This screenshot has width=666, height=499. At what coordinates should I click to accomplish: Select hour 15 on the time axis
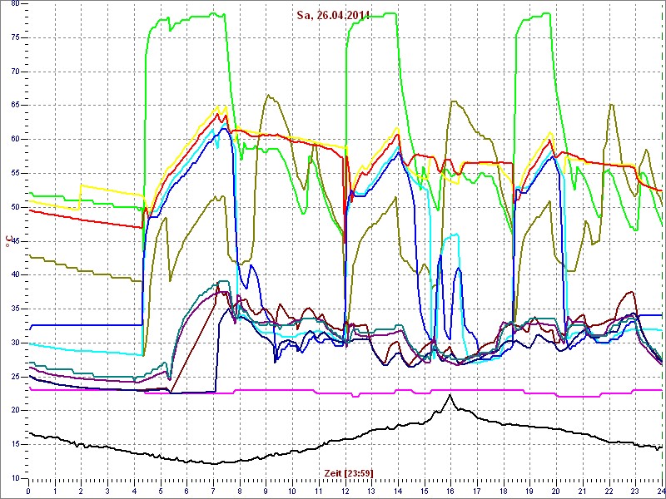424,491
